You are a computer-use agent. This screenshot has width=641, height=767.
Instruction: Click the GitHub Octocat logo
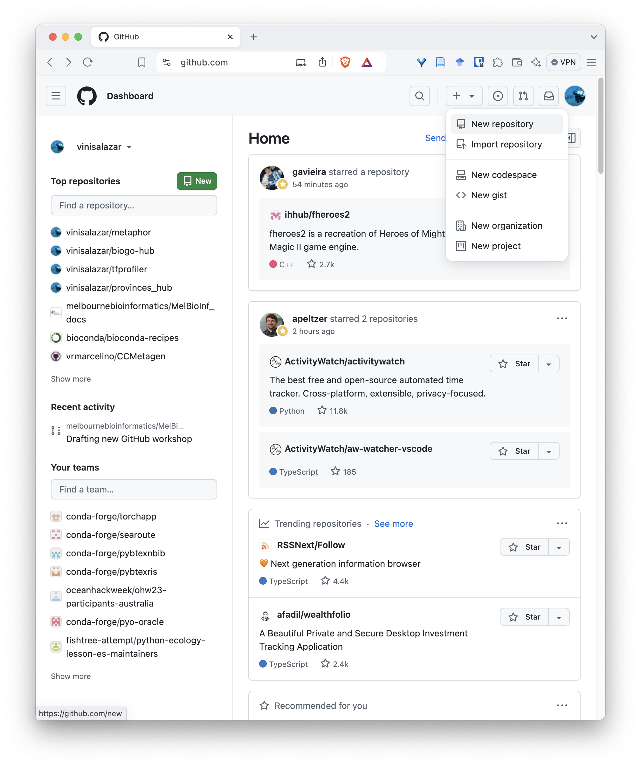coord(87,96)
